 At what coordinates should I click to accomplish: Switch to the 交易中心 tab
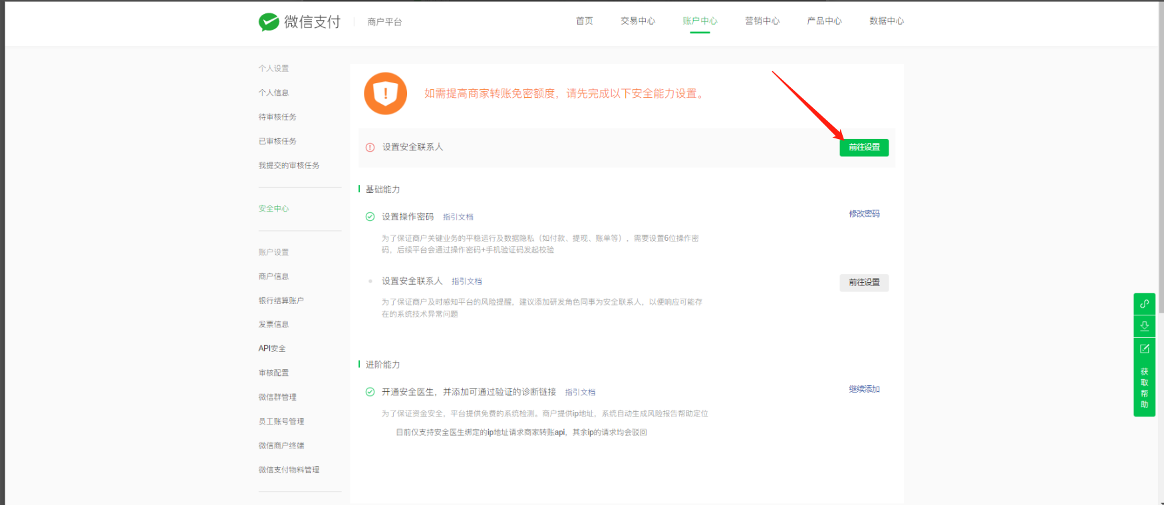[x=637, y=21]
